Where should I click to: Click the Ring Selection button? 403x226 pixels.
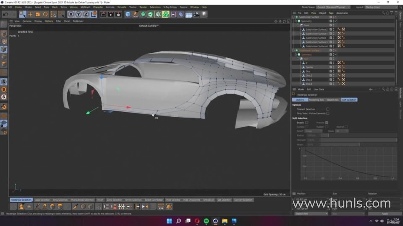tap(60, 200)
